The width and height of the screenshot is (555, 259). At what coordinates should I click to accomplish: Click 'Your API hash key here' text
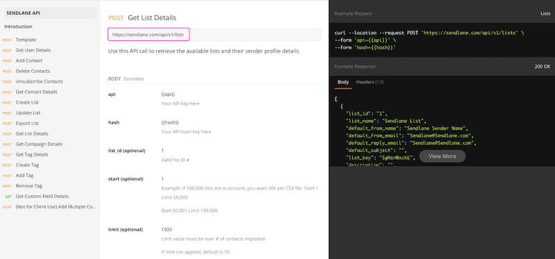point(186,132)
